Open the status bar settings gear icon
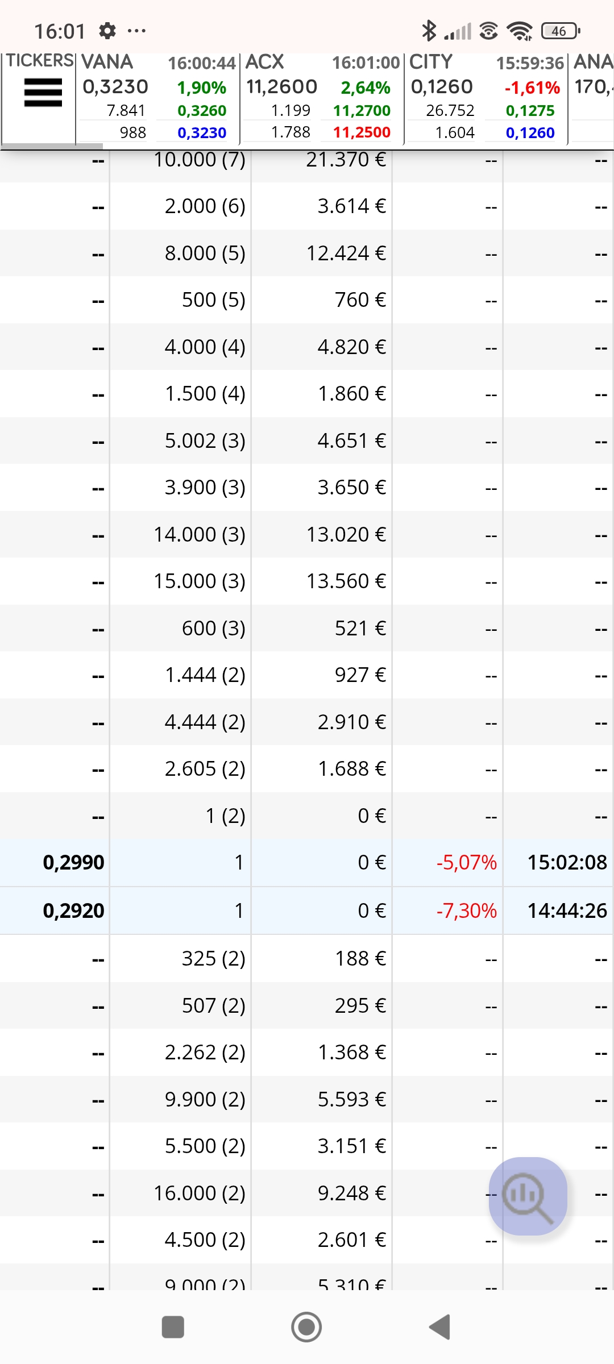This screenshot has height=1364, width=614. click(107, 31)
